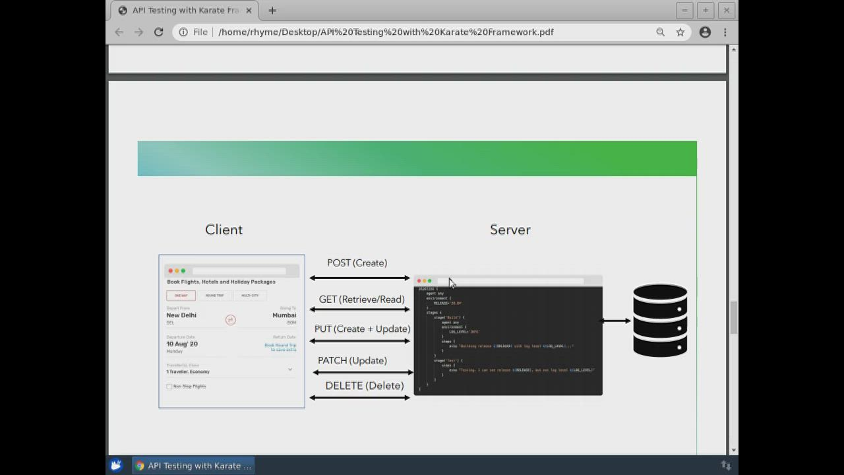Bookmark this page with the star icon
844x475 pixels.
(x=680, y=32)
